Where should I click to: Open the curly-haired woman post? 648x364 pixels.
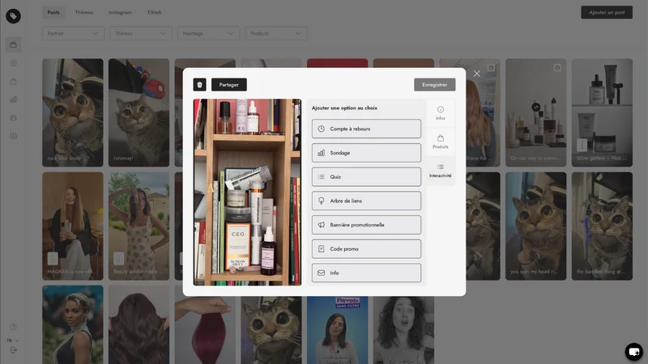pos(403,330)
